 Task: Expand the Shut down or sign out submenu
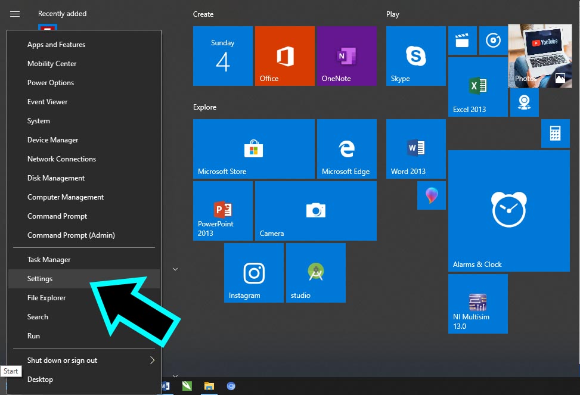coord(151,360)
